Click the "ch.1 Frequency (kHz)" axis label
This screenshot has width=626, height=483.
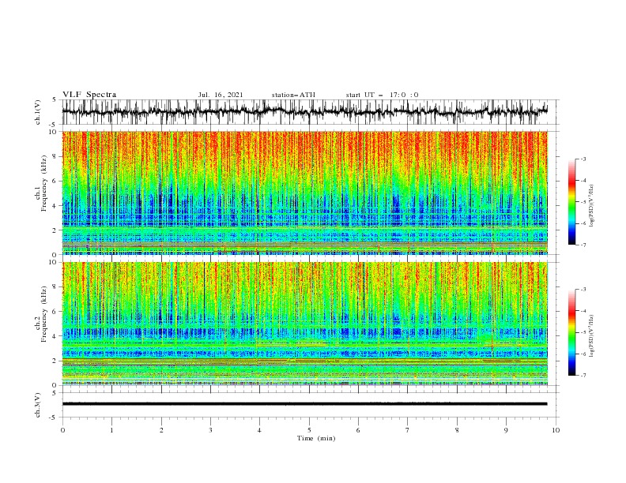41,183
